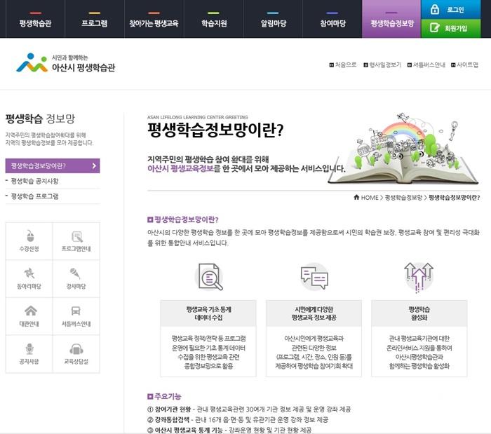Screen dimensions: 491x434
Task: Click the open book rainbow illustration
Action: tap(404, 149)
